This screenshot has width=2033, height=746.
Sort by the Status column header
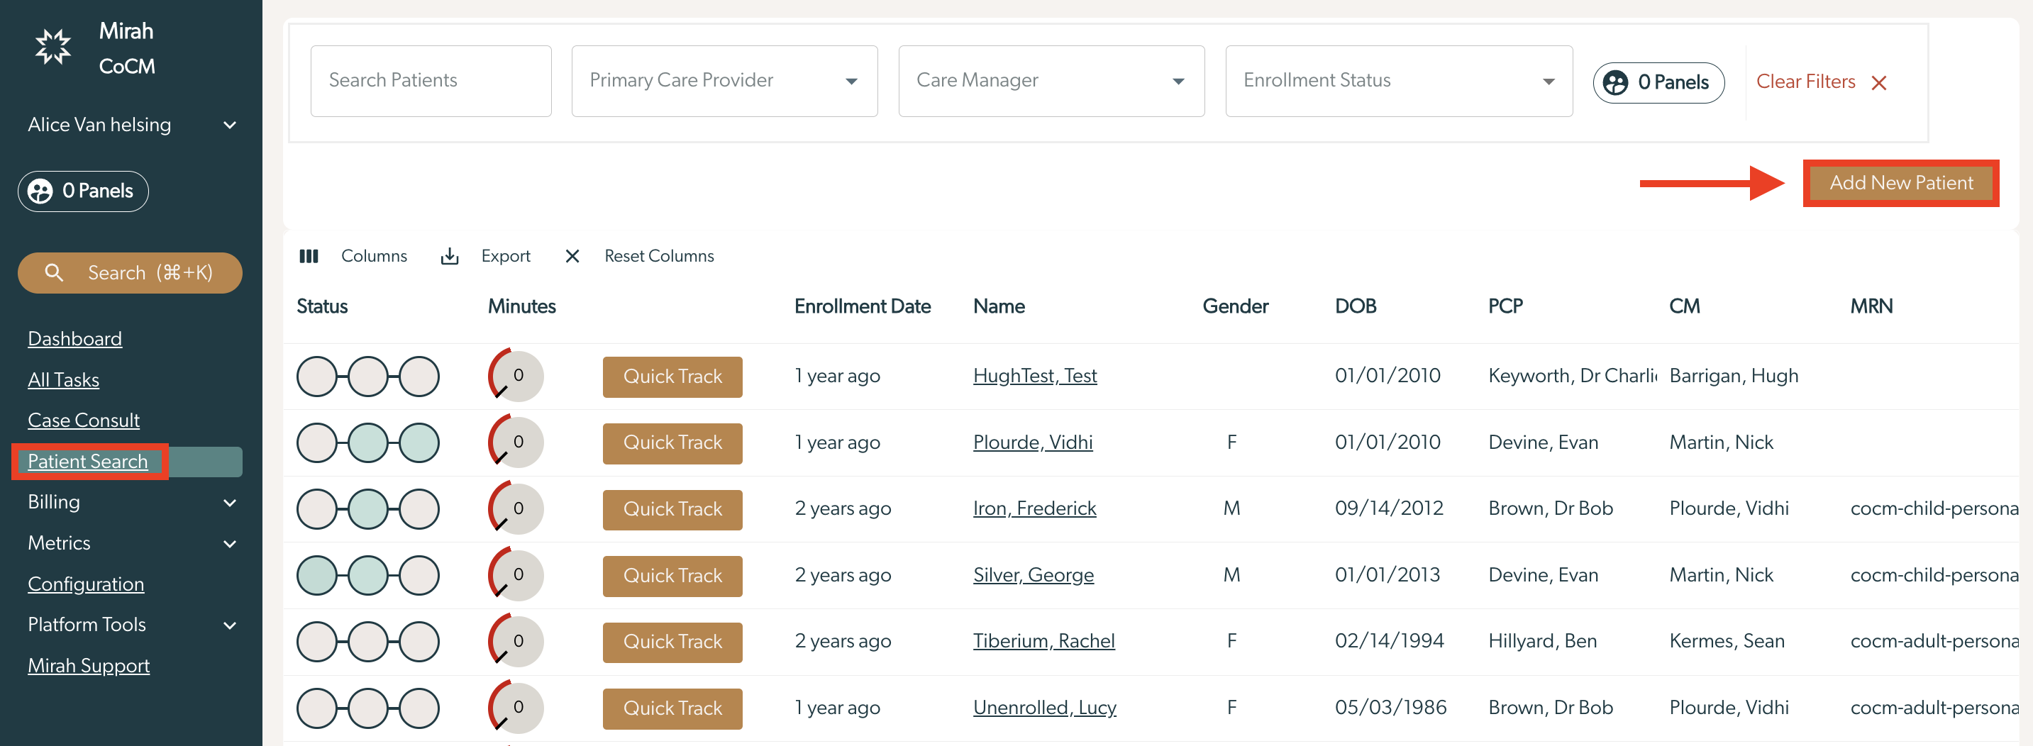coord(322,306)
